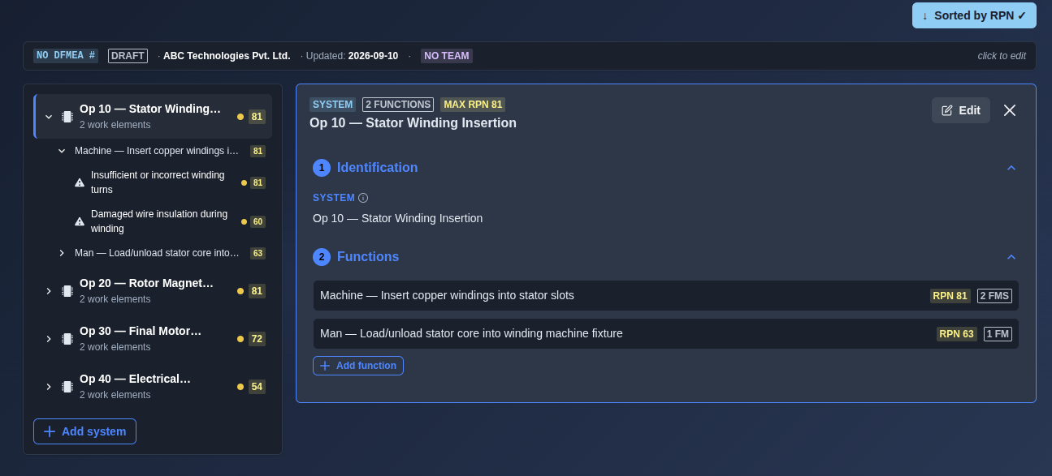
Task: Select Op 20 — Rotor Magnet tree title
Action: (x=146, y=283)
